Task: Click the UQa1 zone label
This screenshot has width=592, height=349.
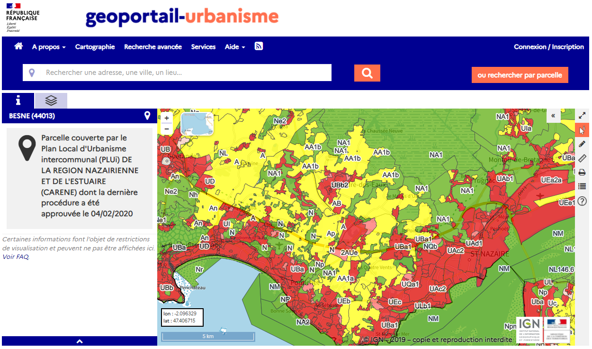Action: click(410, 284)
